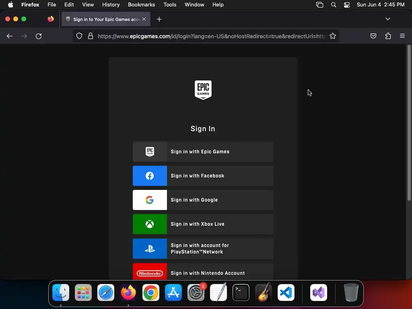Save page to Pocket
412x309 pixels.
point(373,36)
